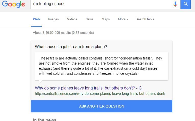Click the ASK ANOTHER QUESTION button

pos(101,106)
